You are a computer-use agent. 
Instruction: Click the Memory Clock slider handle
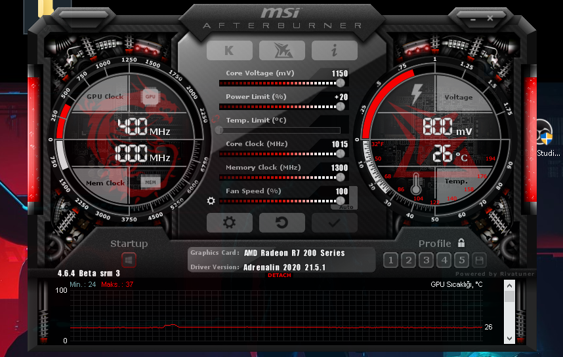pyautogui.click(x=341, y=177)
